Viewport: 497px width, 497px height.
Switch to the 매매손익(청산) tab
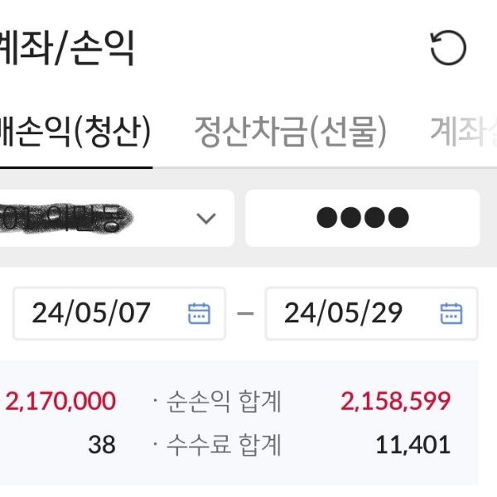(75, 132)
